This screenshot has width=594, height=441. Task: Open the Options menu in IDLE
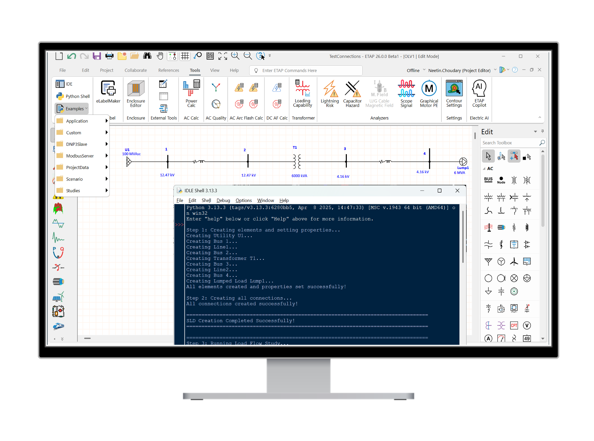coord(243,200)
